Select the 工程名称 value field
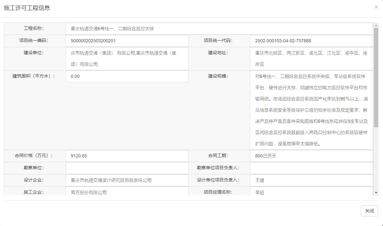This screenshot has width=383, height=226. coord(219,29)
